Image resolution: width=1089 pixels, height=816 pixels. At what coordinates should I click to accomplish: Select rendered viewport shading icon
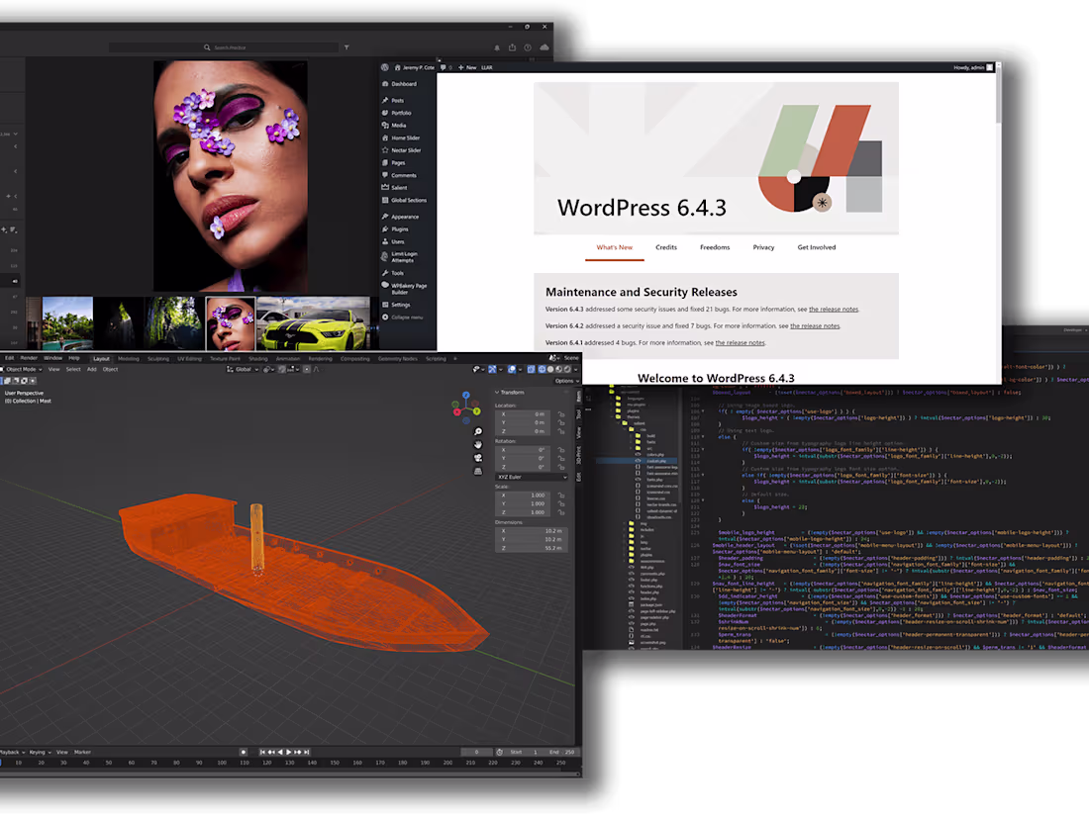(x=567, y=369)
